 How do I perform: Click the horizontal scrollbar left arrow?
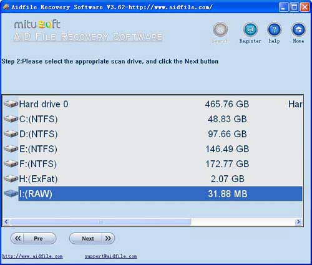pos(6,222)
